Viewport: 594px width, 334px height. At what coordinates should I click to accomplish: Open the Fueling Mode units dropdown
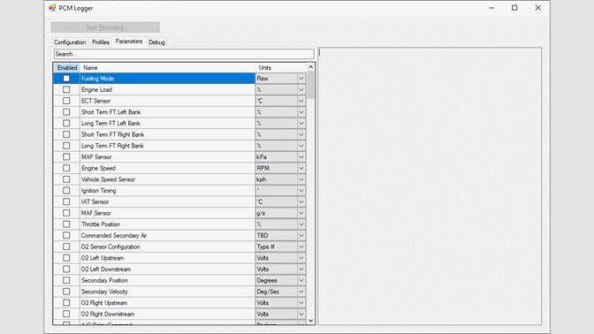(301, 79)
